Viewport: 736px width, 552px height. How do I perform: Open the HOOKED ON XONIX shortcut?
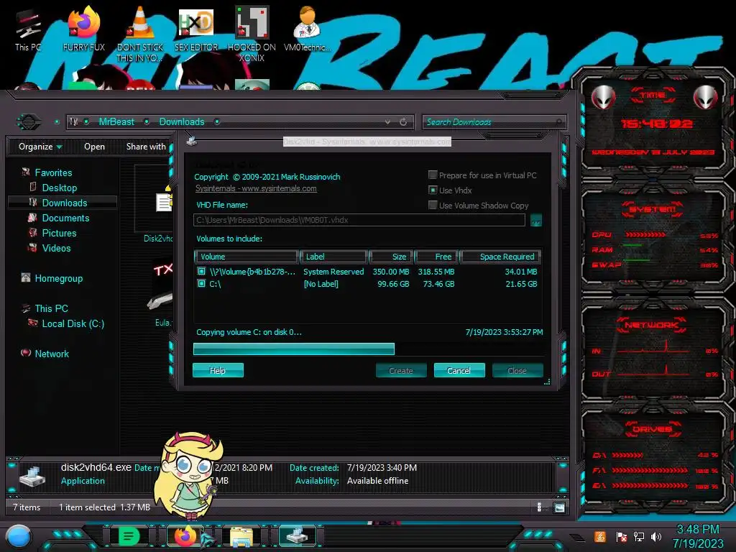click(x=252, y=34)
